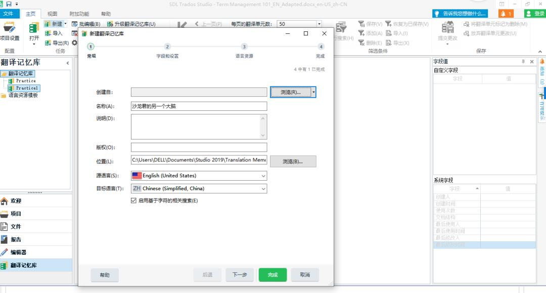Screen dimensions: 546x293
Task: Open the 每页的翻译单元数 combo box
Action: coord(319,23)
